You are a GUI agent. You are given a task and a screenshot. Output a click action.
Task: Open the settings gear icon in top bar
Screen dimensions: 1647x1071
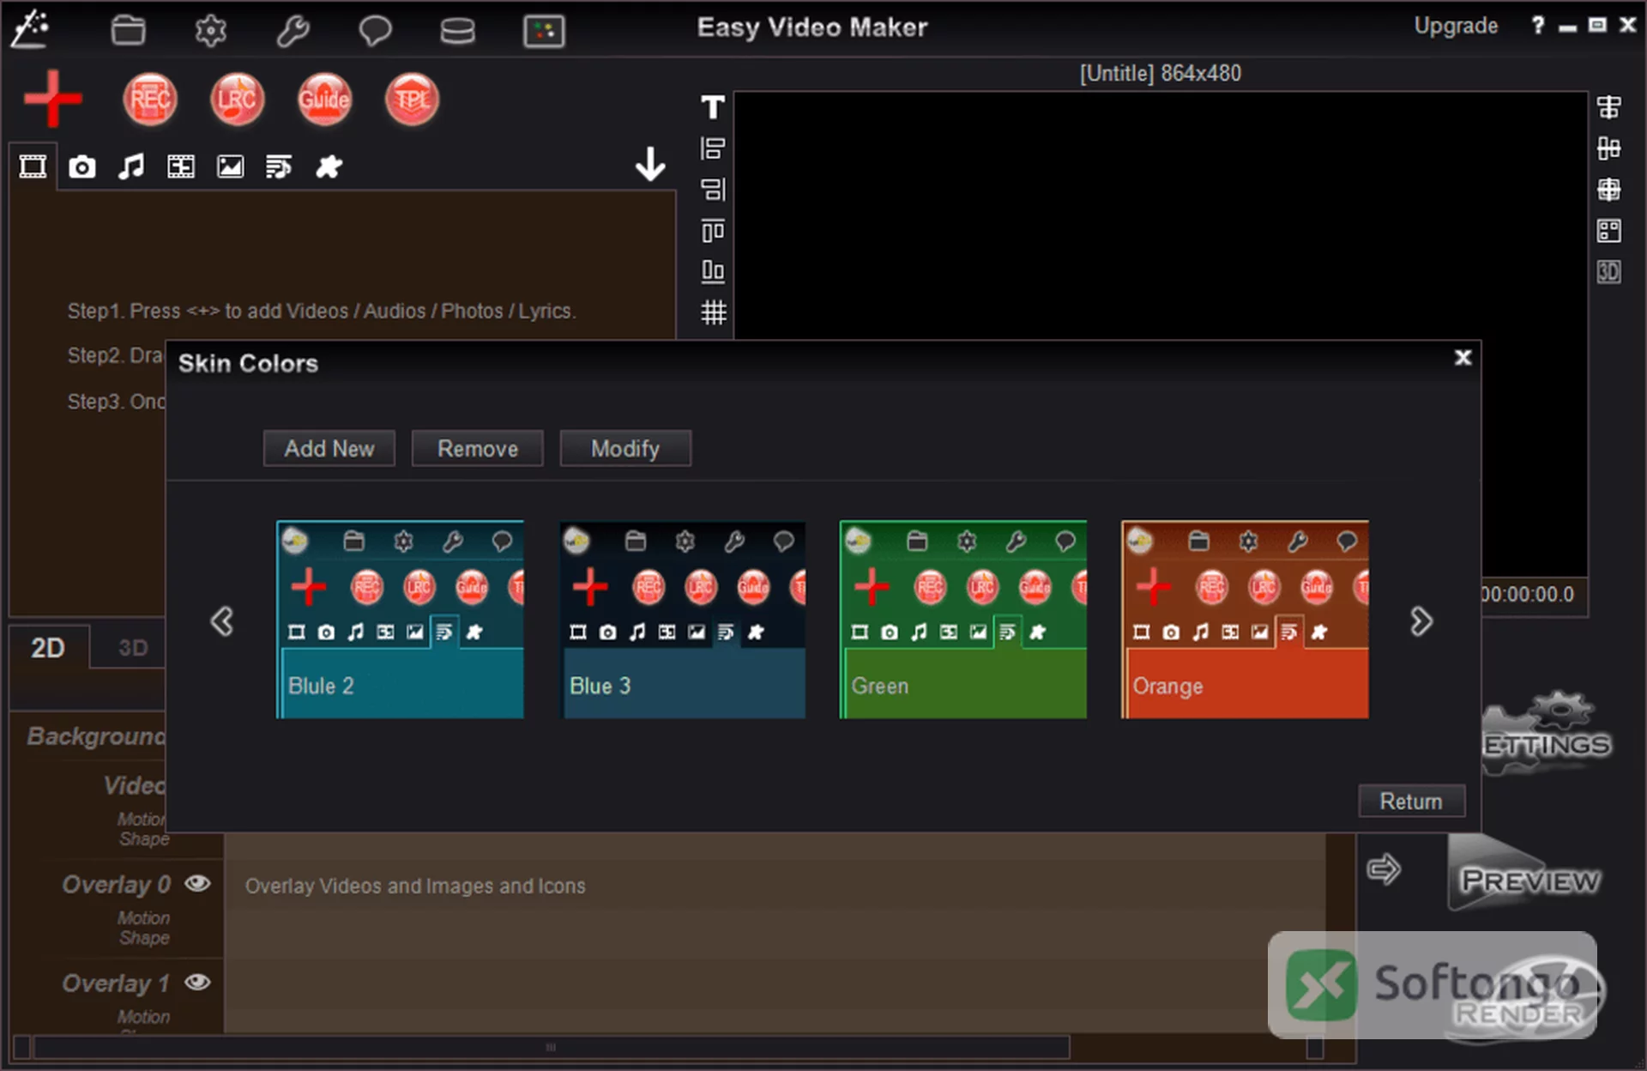pos(210,31)
